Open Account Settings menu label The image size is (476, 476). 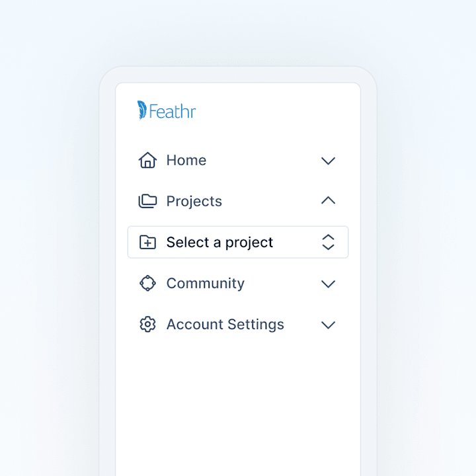tap(225, 325)
